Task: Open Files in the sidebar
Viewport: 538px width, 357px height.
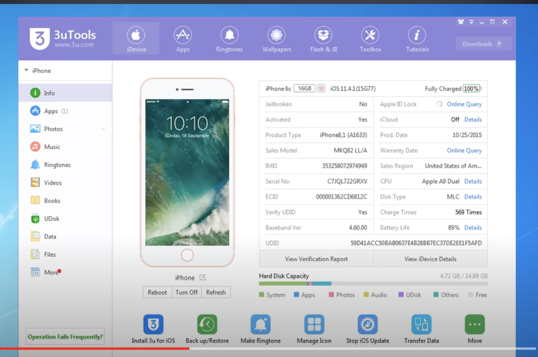Action: pos(65,254)
